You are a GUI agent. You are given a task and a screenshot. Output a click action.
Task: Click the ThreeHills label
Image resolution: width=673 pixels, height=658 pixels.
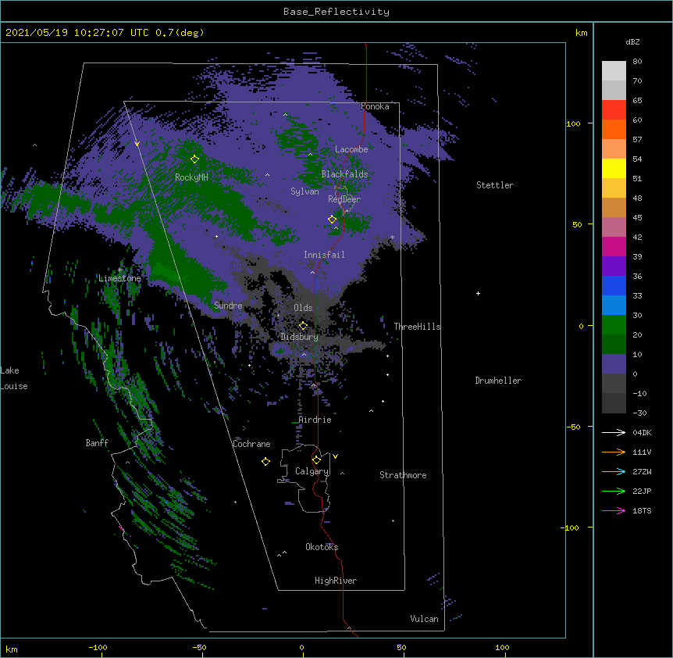pyautogui.click(x=417, y=327)
